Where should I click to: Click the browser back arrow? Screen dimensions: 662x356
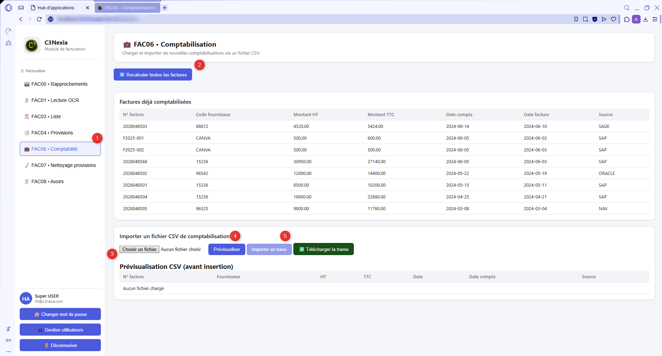pos(21,19)
